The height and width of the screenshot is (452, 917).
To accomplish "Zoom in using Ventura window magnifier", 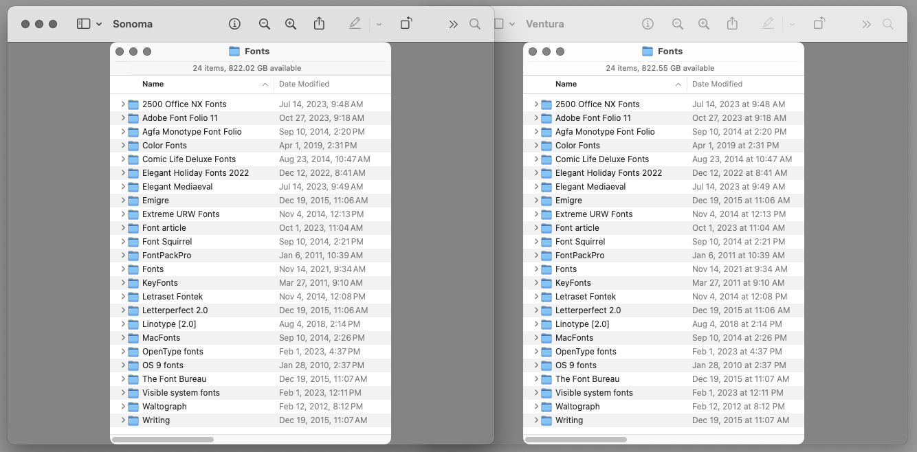I will pos(704,24).
